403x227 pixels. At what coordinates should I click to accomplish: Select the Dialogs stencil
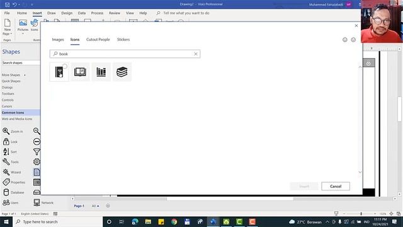pos(7,87)
